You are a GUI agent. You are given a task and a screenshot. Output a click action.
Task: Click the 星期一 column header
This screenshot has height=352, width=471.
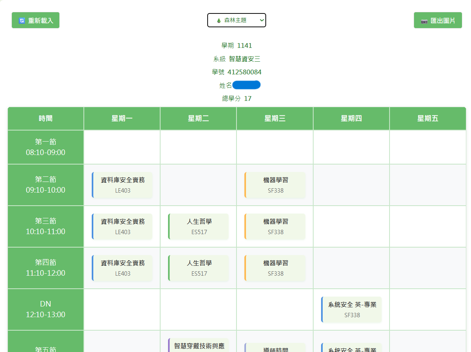pos(122,118)
